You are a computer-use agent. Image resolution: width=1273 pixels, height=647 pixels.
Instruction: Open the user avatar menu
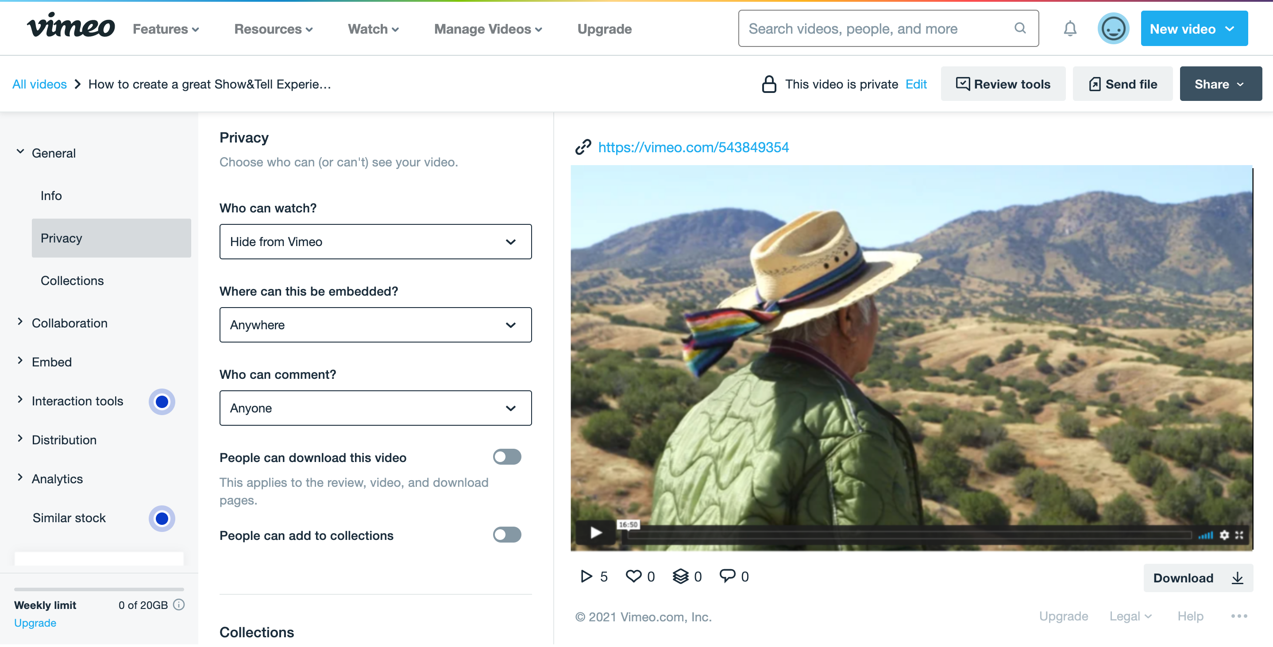pos(1113,29)
